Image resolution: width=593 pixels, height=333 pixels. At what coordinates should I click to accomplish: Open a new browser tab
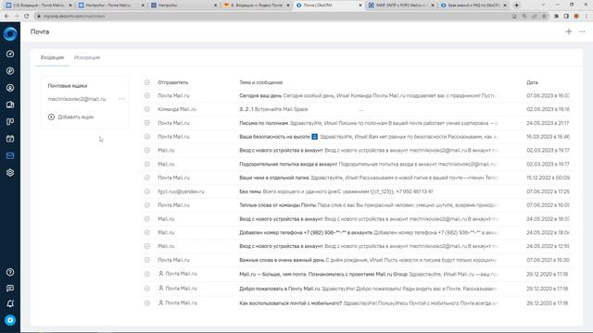pyautogui.click(x=517, y=6)
